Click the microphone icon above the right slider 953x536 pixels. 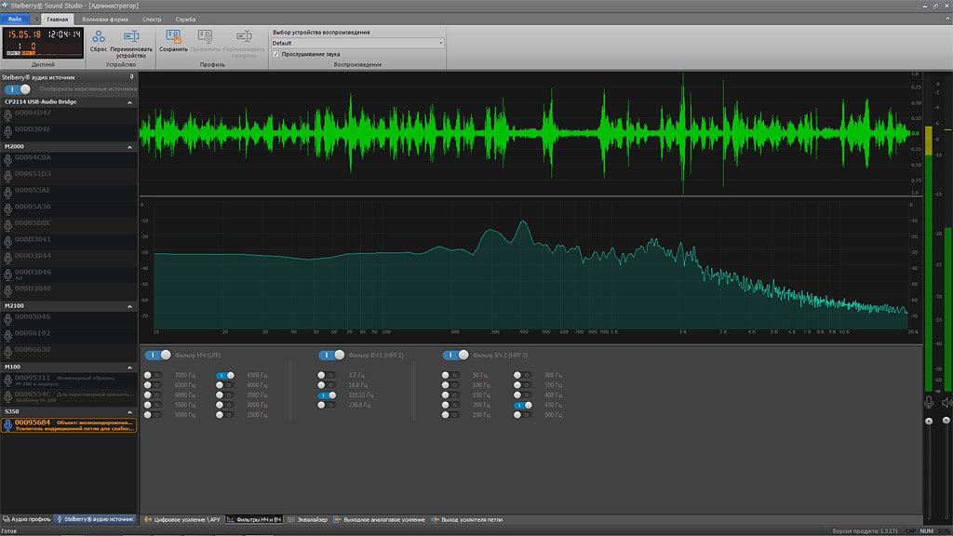point(928,402)
